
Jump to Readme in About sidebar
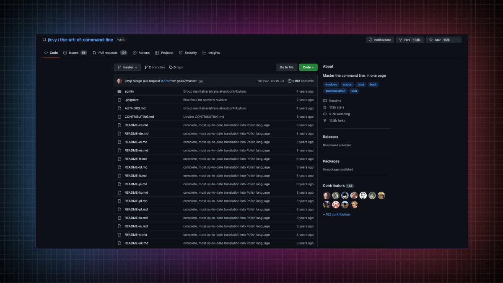332,101
